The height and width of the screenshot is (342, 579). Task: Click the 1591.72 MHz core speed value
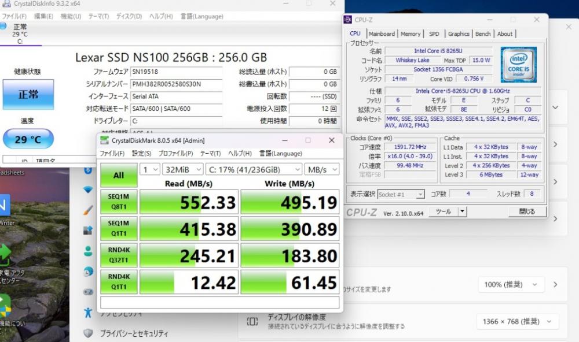(x=410, y=147)
